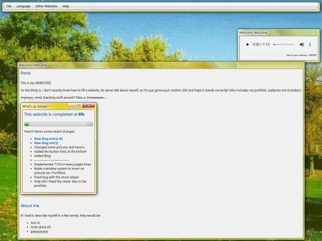
Task: Click the 'This is my WEBSITEEE' text
Action: 36,83
